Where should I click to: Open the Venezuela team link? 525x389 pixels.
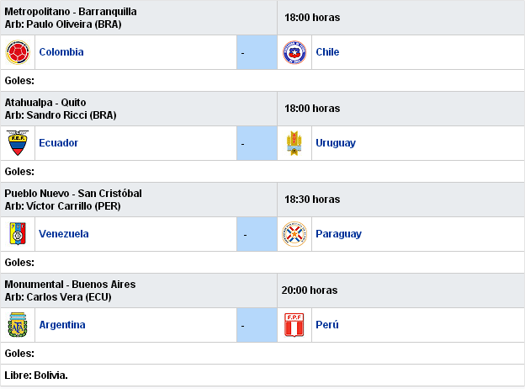[64, 233]
